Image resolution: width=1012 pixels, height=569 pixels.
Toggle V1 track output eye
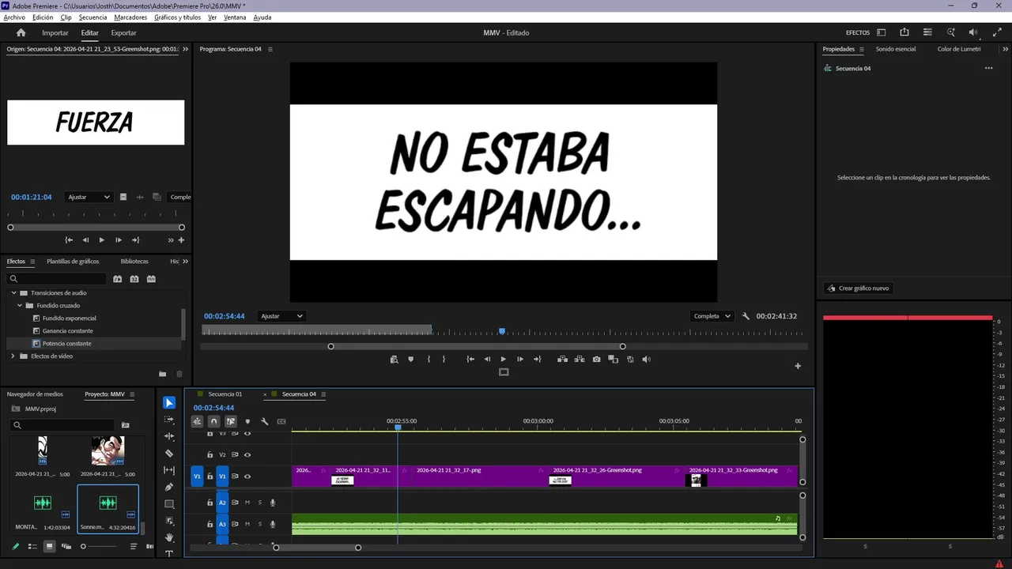247,477
